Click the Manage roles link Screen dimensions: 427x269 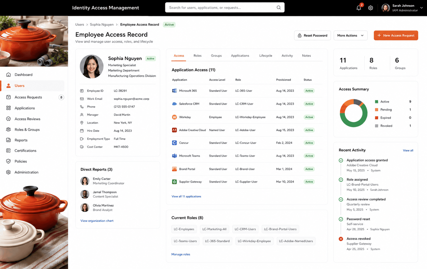(181, 254)
